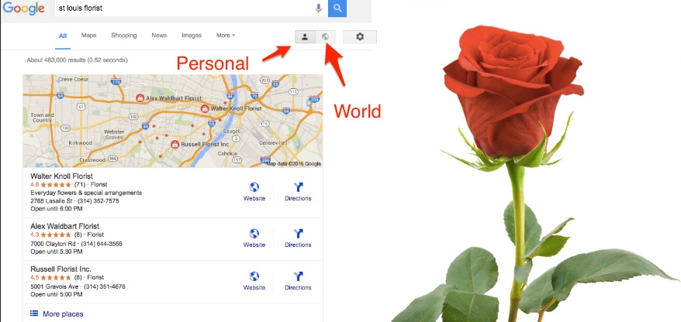The image size is (681, 322).
Task: Open the News tab
Action: click(159, 36)
